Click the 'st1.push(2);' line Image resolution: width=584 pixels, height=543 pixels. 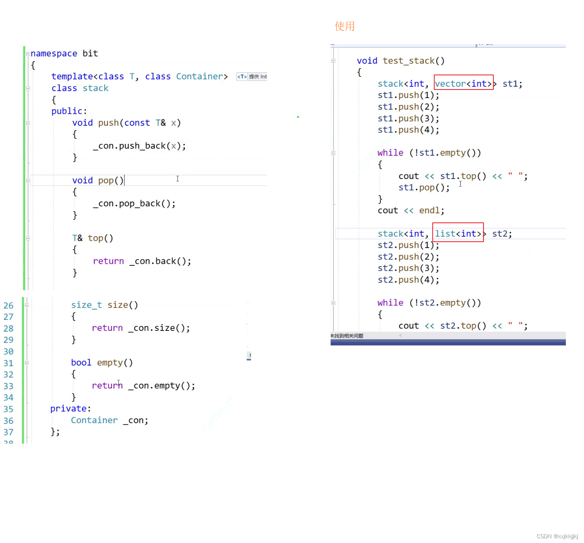pos(408,107)
